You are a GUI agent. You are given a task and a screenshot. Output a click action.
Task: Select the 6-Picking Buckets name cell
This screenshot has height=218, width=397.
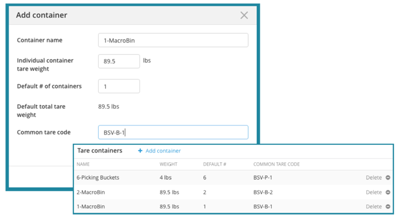pos(98,178)
